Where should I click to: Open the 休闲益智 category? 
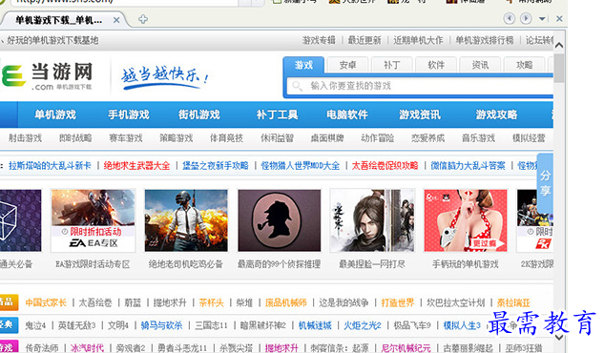(277, 137)
